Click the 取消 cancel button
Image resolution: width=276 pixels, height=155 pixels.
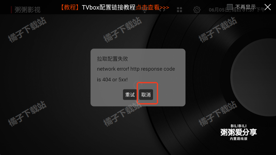(x=146, y=95)
